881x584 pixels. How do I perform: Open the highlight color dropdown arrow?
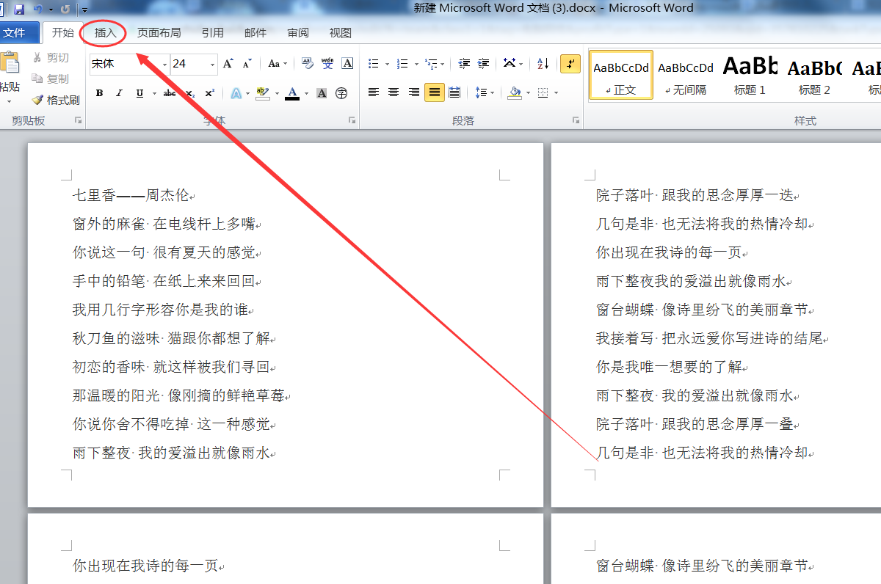277,93
